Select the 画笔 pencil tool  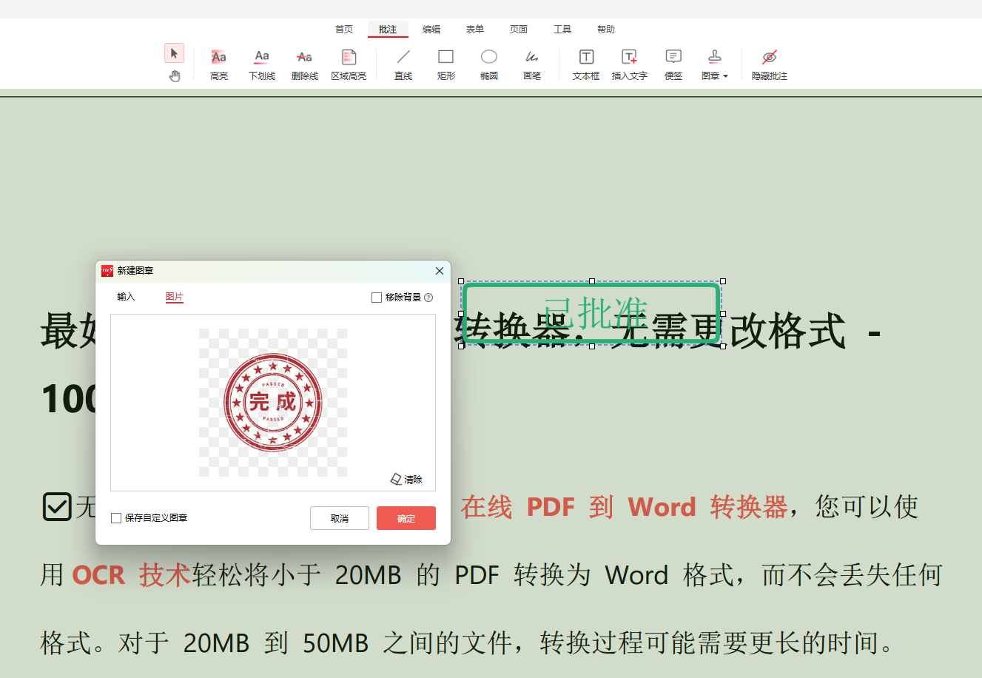click(x=532, y=64)
